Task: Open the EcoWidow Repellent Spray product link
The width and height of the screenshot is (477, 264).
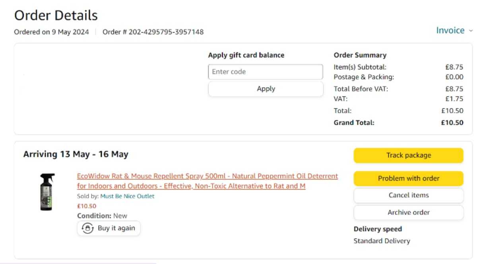Action: point(207,181)
